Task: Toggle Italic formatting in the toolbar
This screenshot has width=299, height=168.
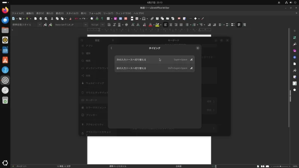Action: click(114, 25)
